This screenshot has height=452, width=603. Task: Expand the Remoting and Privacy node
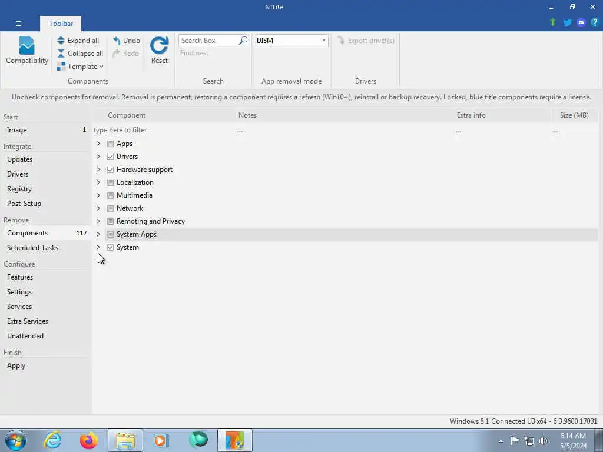(x=98, y=221)
